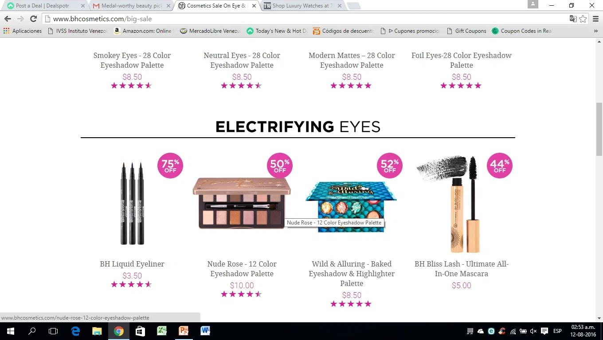This screenshot has width=603, height=340.
Task: Click the Windows Start button
Action: pos(11,331)
